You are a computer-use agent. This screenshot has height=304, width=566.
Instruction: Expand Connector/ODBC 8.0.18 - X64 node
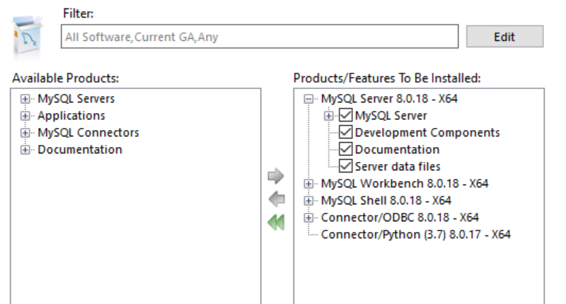click(308, 218)
